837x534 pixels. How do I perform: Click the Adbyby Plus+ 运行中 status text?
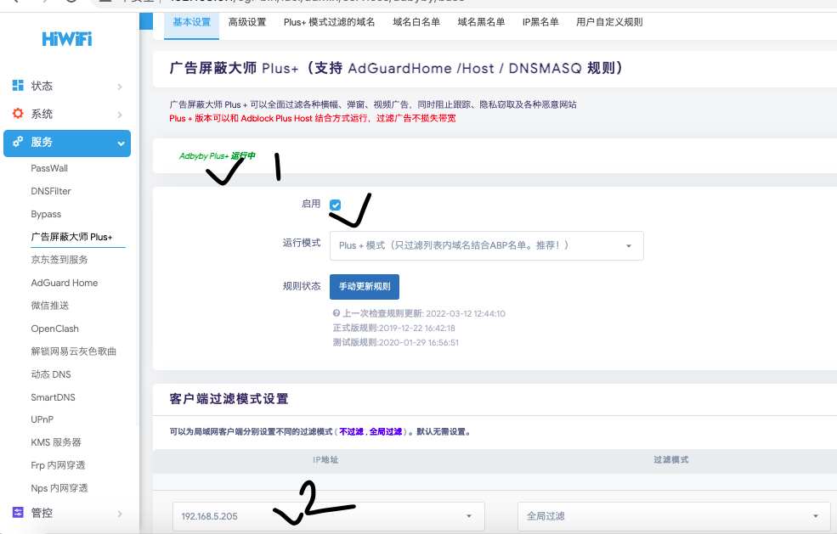point(218,155)
